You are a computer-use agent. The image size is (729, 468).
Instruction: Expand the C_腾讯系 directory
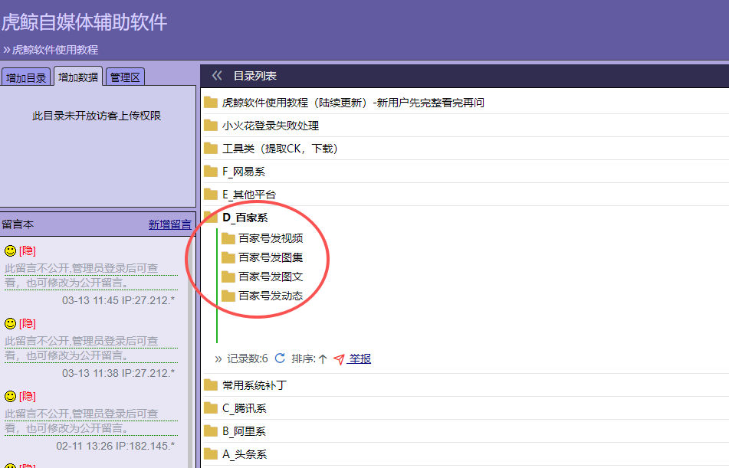(244, 408)
